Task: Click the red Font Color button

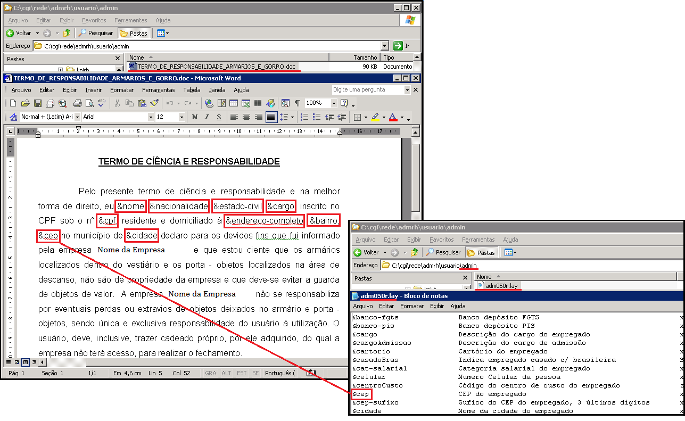Action: click(x=393, y=117)
